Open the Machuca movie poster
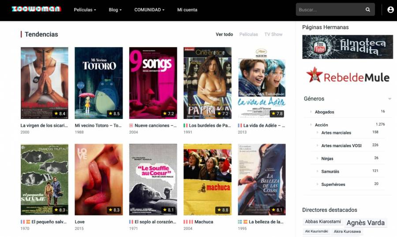This screenshot has height=237, width=397. coord(207,179)
